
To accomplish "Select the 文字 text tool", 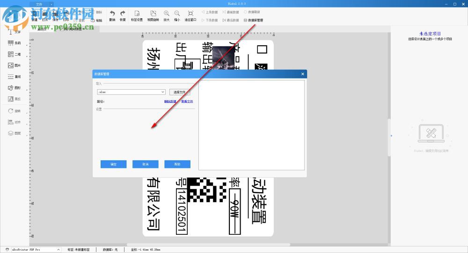I will point(14,32).
